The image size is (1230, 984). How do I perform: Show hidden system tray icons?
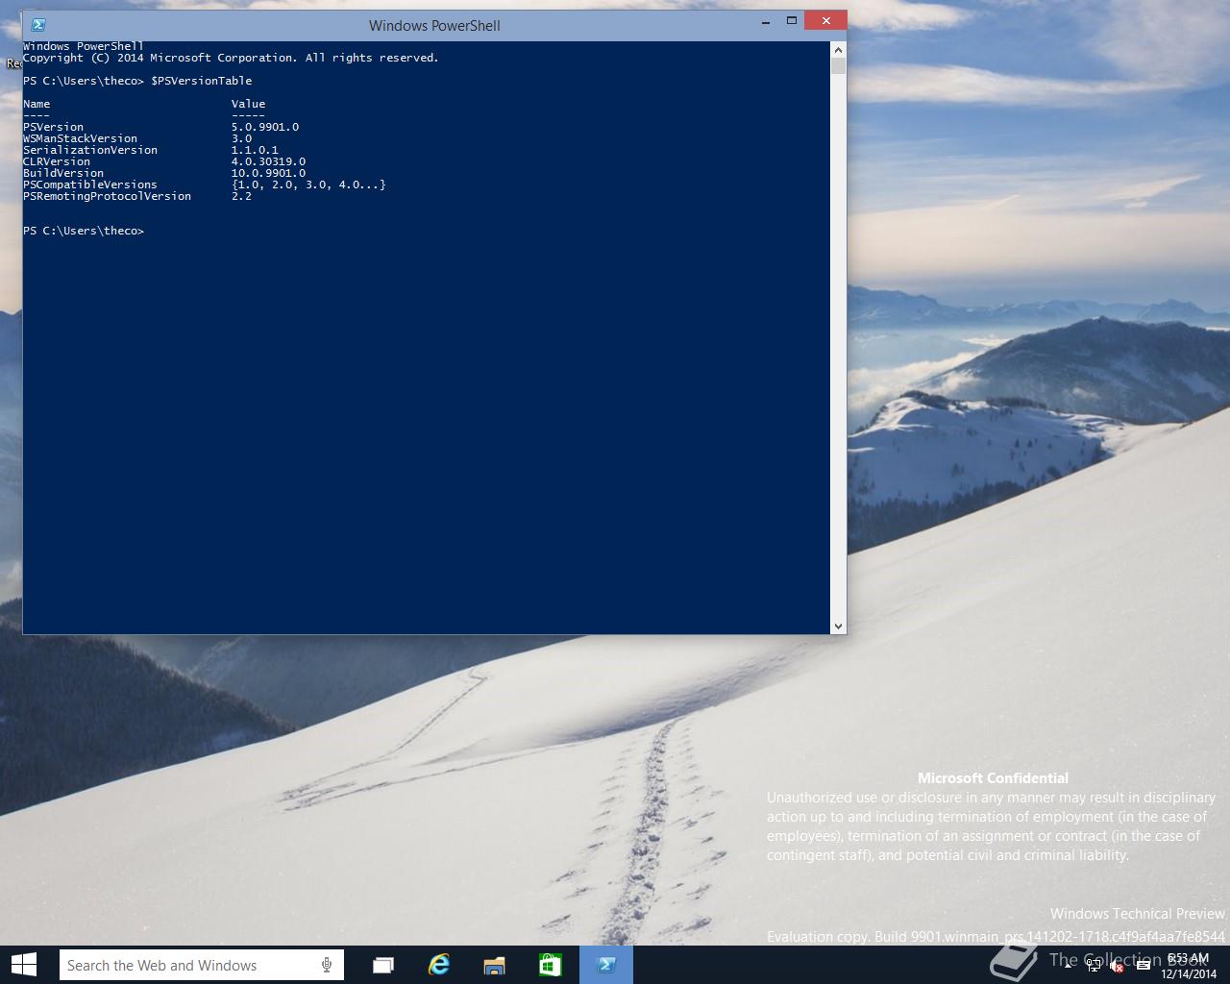(1070, 966)
